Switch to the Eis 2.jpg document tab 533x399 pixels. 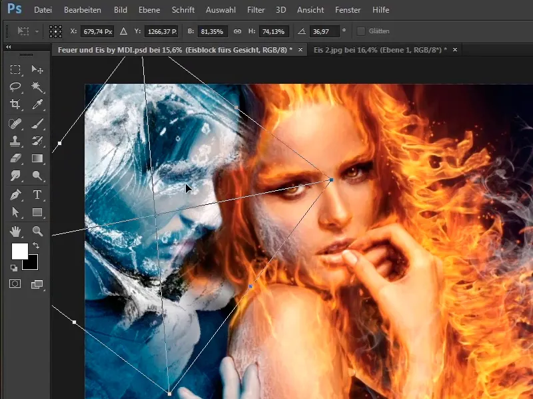[380, 50]
